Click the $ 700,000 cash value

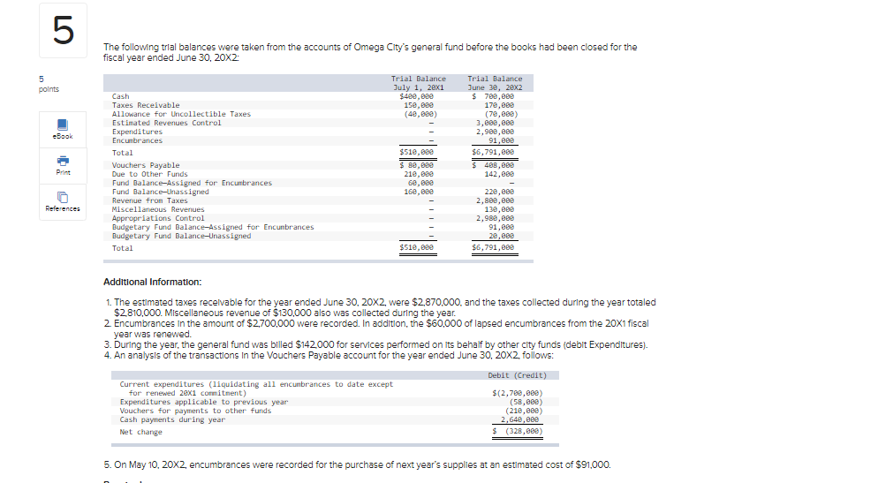pyautogui.click(x=493, y=96)
